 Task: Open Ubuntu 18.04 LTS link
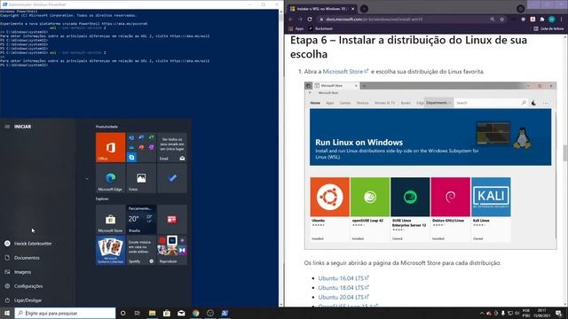pyautogui.click(x=343, y=287)
